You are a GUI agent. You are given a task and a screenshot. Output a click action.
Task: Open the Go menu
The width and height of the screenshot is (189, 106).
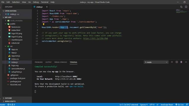pos(30,2)
